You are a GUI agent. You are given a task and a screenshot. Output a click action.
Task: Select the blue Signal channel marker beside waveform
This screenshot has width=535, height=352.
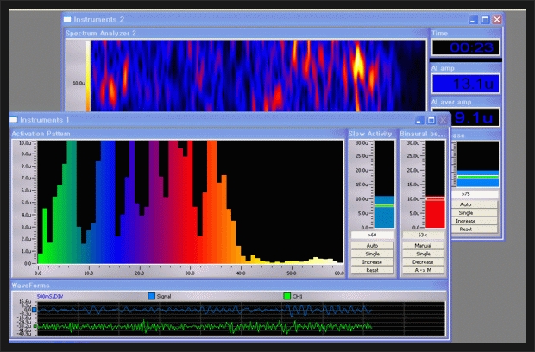(x=35, y=310)
